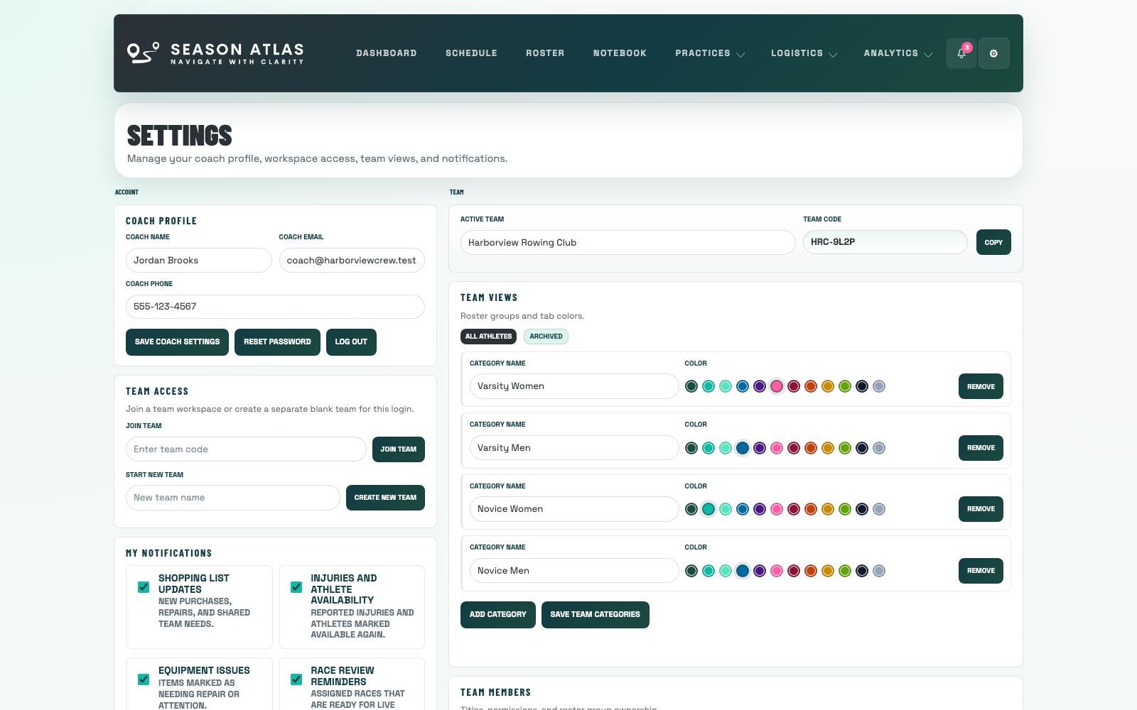Open the Schedule nav item

coord(471,53)
